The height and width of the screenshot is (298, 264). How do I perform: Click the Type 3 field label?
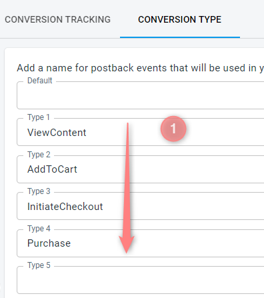point(39,191)
